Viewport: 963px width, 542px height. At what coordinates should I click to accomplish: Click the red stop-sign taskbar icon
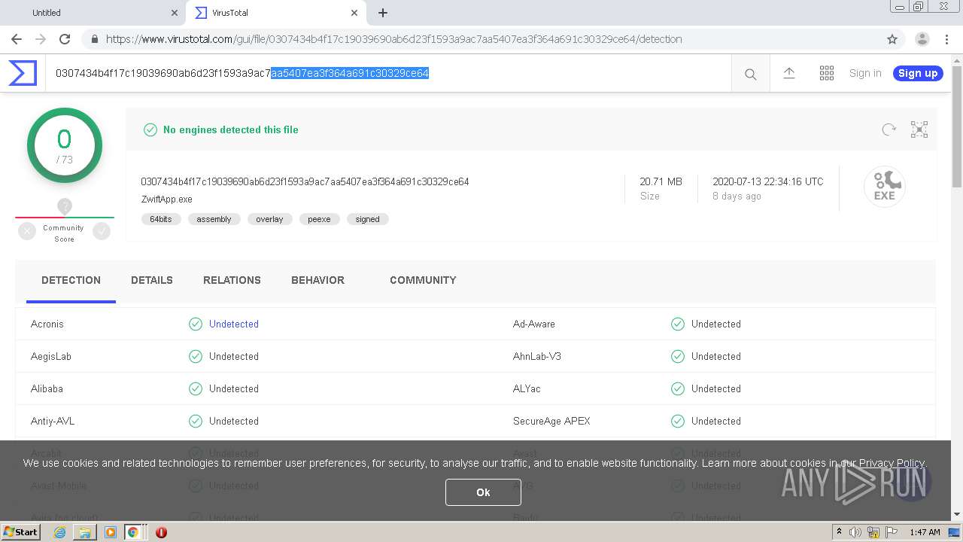click(161, 532)
